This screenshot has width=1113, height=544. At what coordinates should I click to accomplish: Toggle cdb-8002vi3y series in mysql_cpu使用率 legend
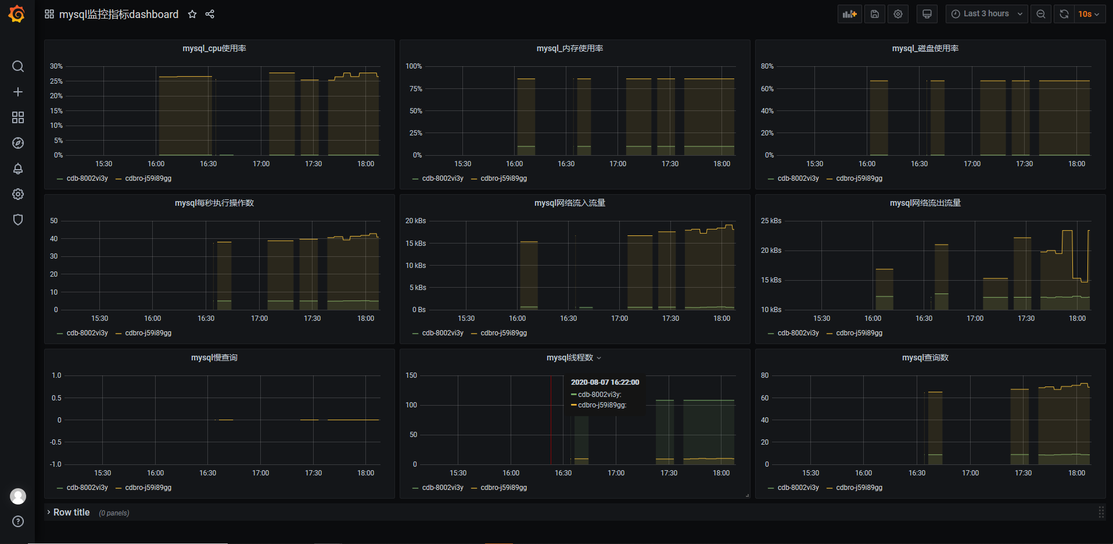(87, 178)
